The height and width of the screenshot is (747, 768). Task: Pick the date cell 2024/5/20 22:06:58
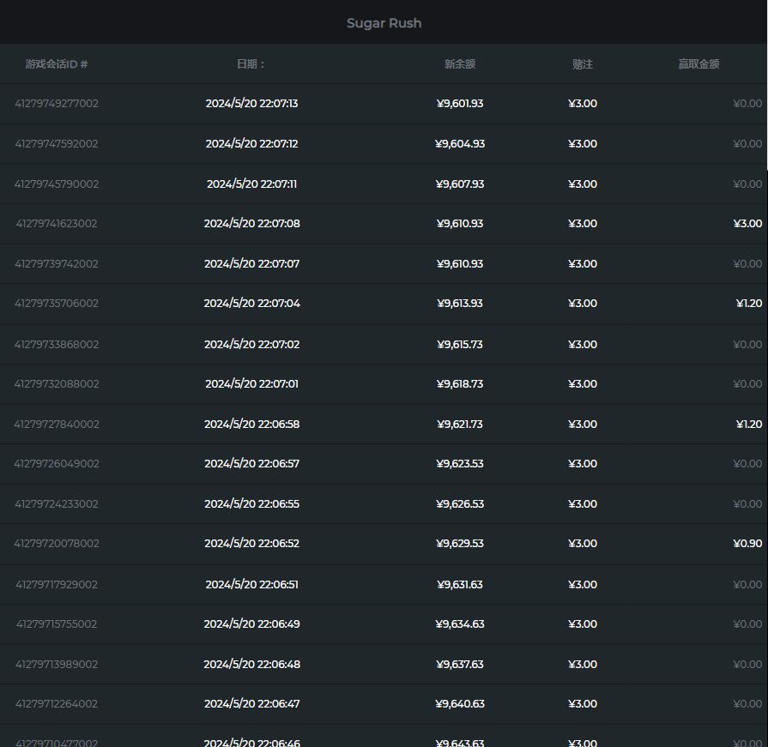click(x=251, y=425)
